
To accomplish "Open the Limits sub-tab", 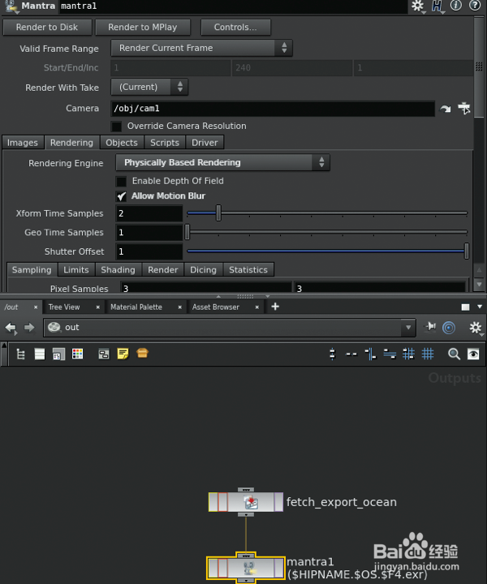I will tap(76, 269).
